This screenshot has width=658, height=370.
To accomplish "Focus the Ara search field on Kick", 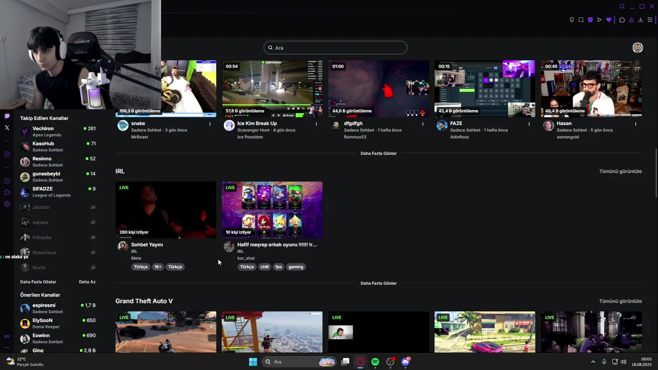I will (x=335, y=48).
